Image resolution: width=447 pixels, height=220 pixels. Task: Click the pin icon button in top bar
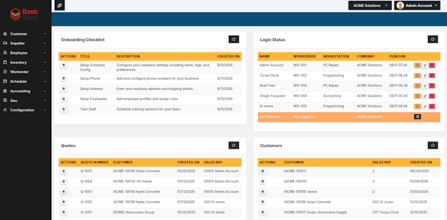pyautogui.click(x=60, y=5)
